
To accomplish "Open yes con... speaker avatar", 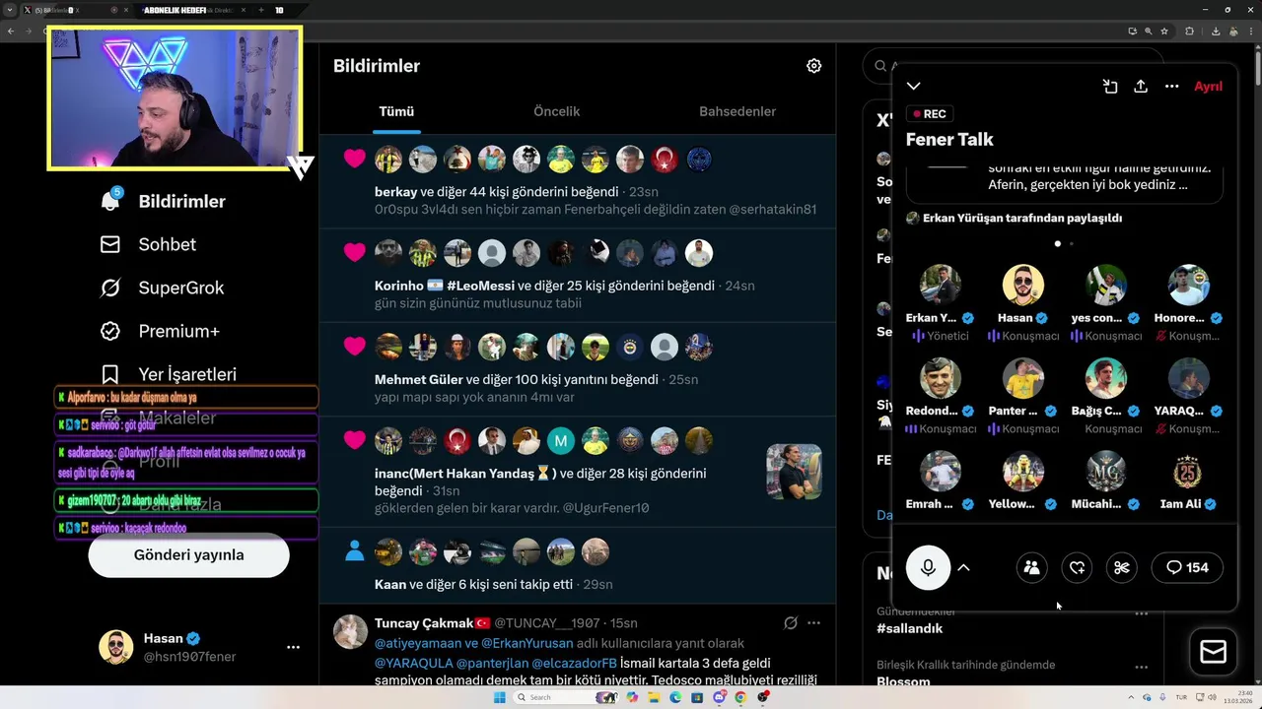I will (1106, 285).
